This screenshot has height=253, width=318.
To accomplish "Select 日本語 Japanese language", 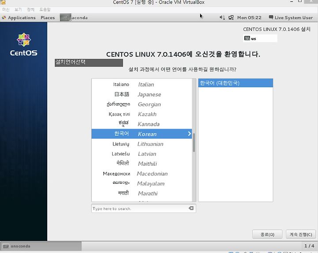I will 142,94.
